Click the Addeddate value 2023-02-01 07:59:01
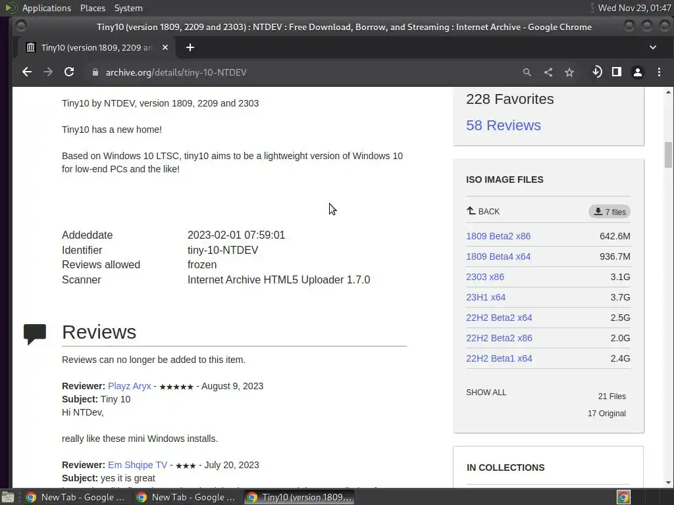 point(236,235)
